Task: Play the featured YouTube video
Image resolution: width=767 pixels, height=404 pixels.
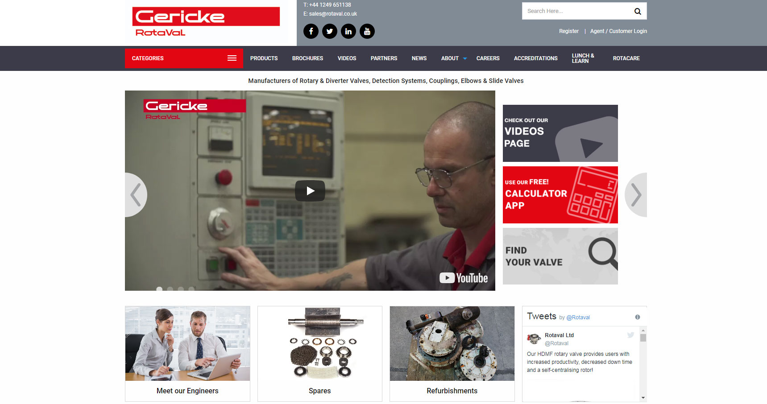Action: coord(310,191)
